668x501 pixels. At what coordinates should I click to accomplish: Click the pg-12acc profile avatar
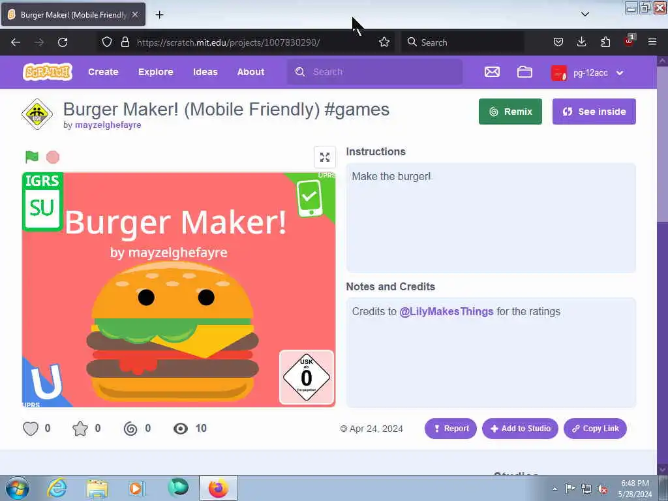pos(558,73)
